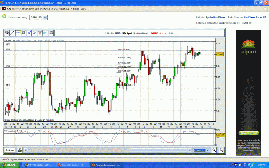Click the trash can delete-objects icon
The image size is (269, 168).
click(x=40, y=33)
